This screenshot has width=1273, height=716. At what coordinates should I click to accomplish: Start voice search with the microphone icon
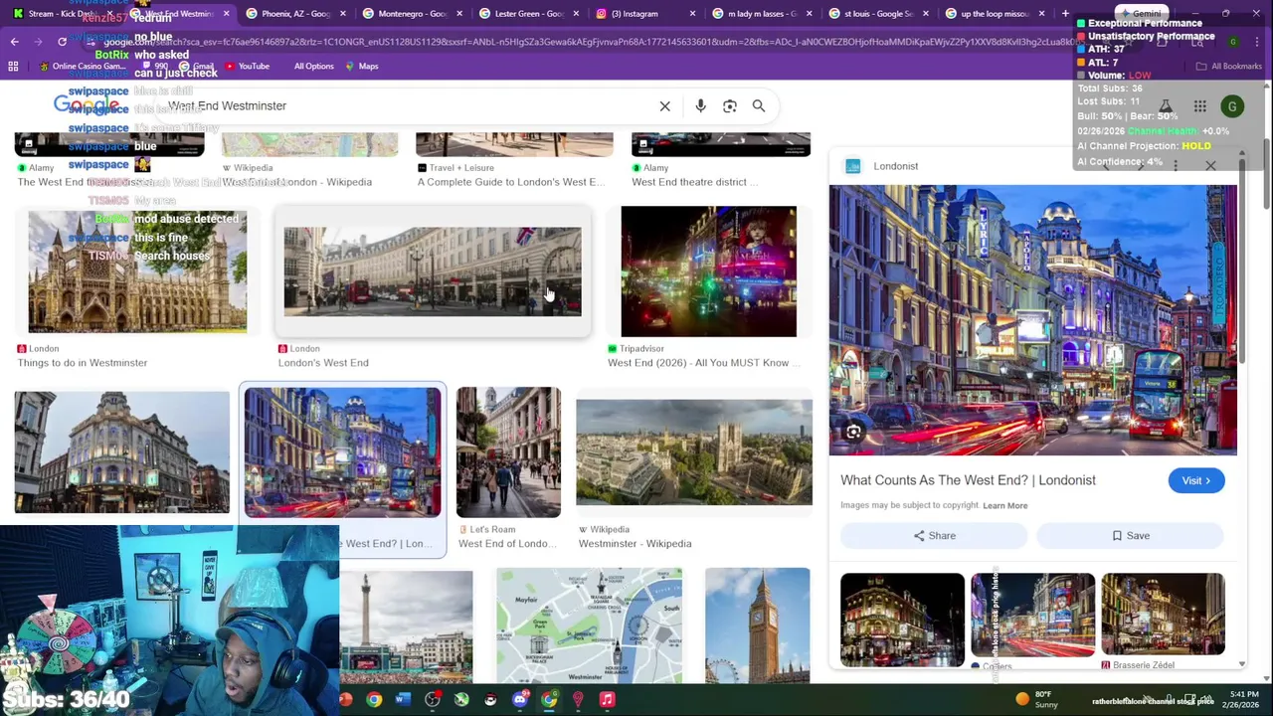pyautogui.click(x=700, y=106)
